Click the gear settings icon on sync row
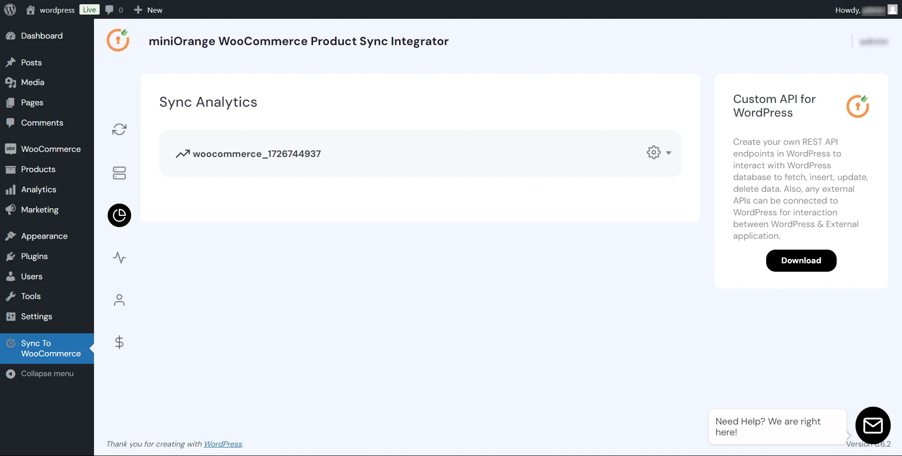Viewport: 902px width, 456px height. click(x=654, y=152)
